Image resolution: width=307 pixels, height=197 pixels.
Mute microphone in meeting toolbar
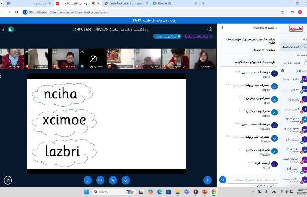[126, 180]
